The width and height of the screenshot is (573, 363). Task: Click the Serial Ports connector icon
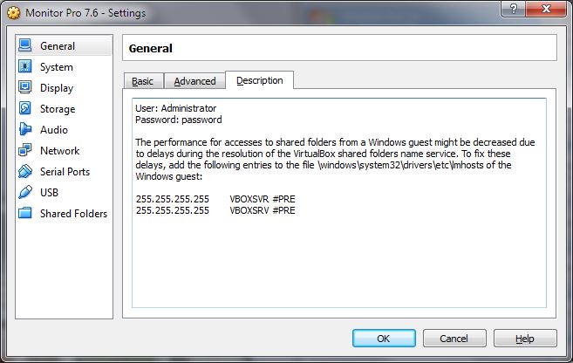coord(25,172)
